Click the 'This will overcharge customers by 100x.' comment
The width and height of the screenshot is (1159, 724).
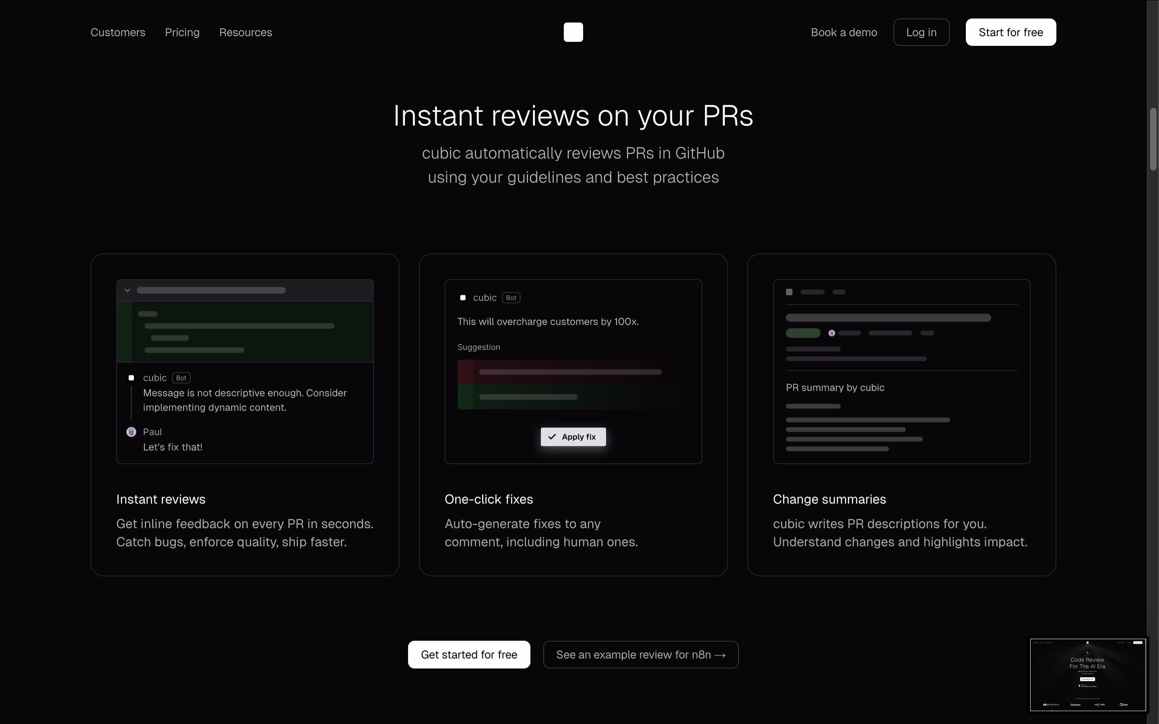(548, 322)
